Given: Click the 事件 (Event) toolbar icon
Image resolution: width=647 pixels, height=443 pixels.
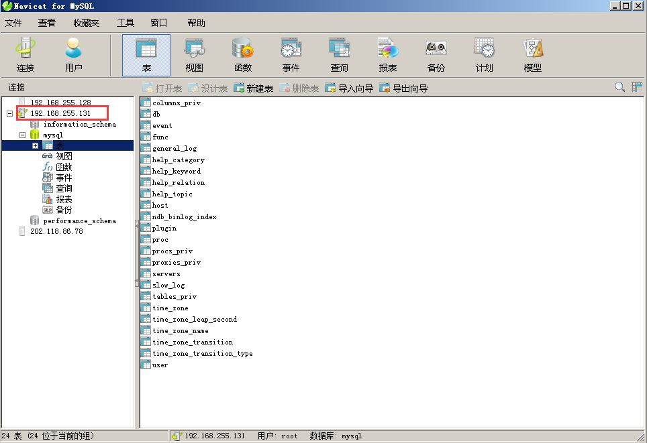Looking at the screenshot, I should point(291,55).
